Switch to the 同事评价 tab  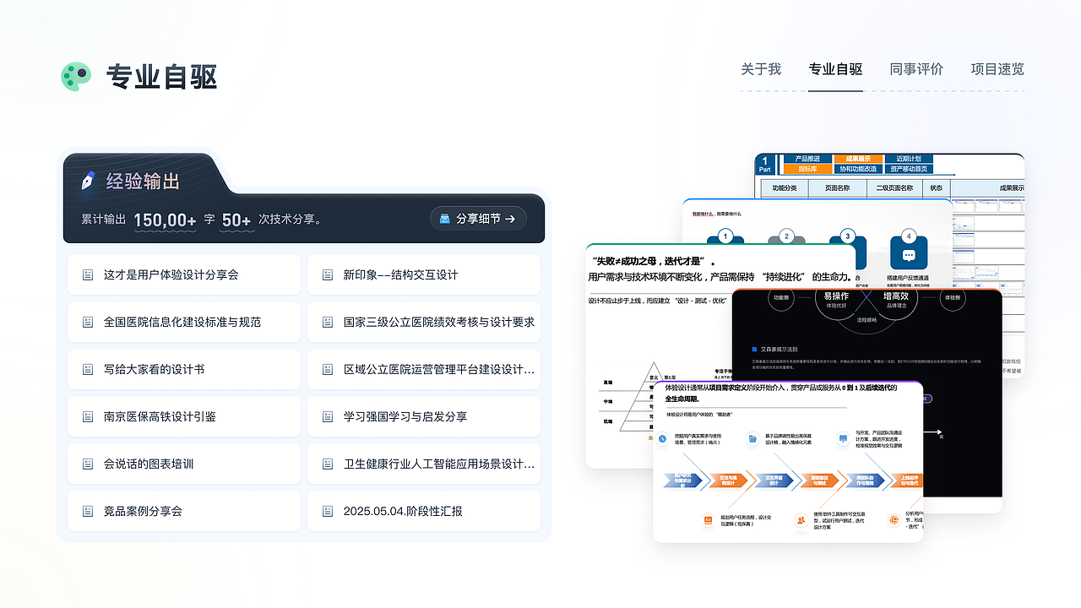916,69
